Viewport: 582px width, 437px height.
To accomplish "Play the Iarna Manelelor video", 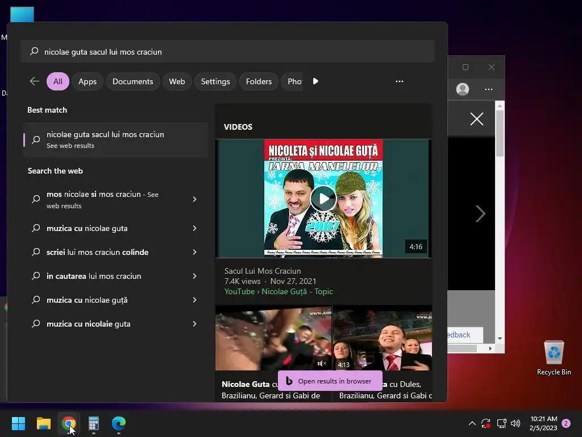I will pos(323,199).
